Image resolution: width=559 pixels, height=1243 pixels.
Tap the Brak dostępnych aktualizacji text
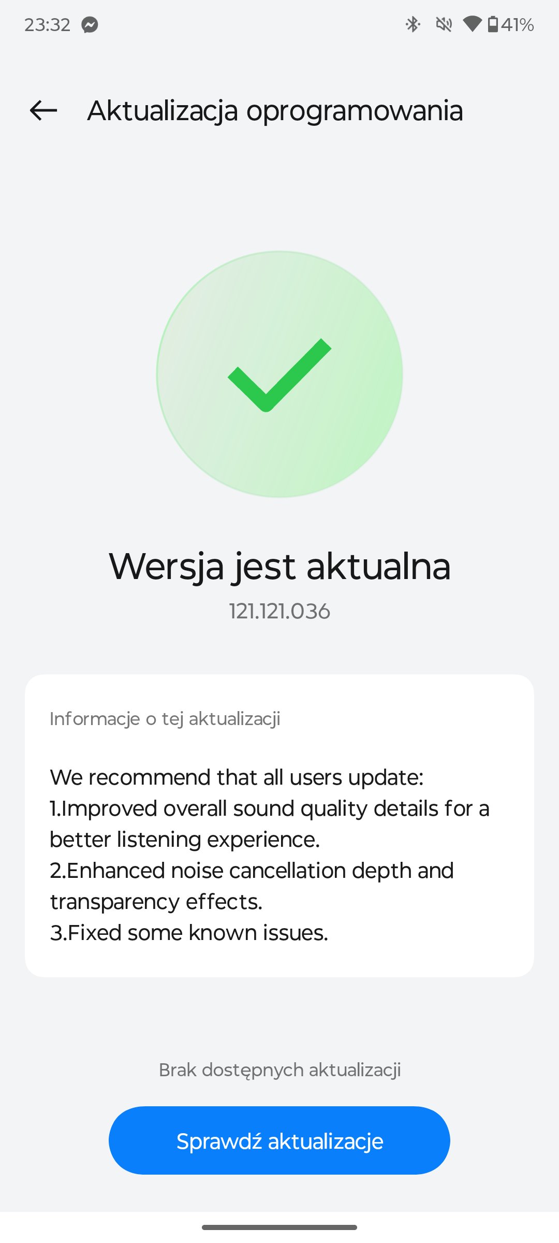point(279,1069)
